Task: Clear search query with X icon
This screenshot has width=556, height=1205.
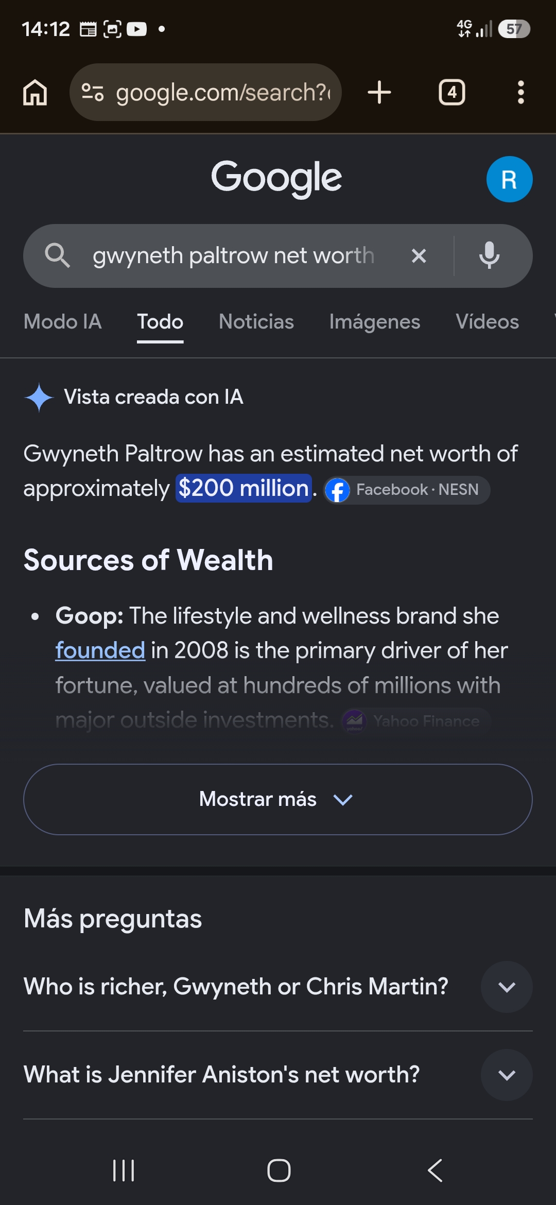Action: (419, 256)
